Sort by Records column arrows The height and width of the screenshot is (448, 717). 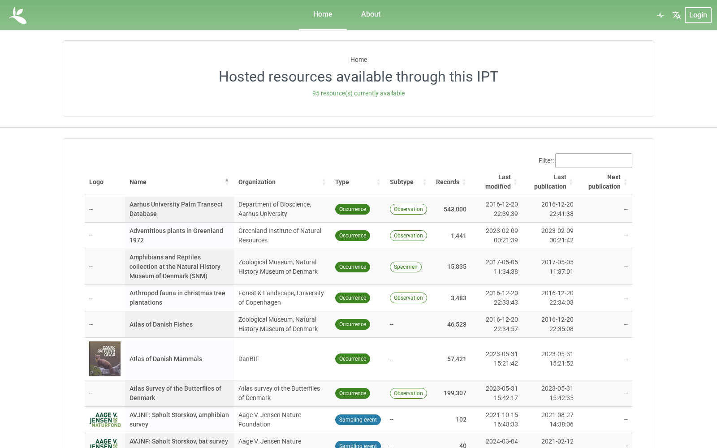pos(464,182)
